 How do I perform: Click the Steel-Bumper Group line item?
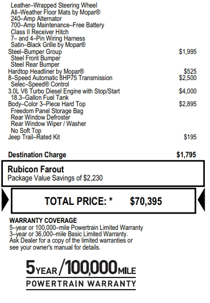coord(35,52)
